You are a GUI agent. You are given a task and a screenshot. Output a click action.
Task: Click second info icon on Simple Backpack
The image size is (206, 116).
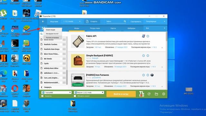point(148,56)
